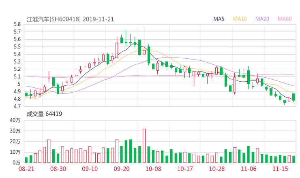This screenshot has width=300, height=178.
Task: Click the 11-15 date axis label
Action: (280, 169)
